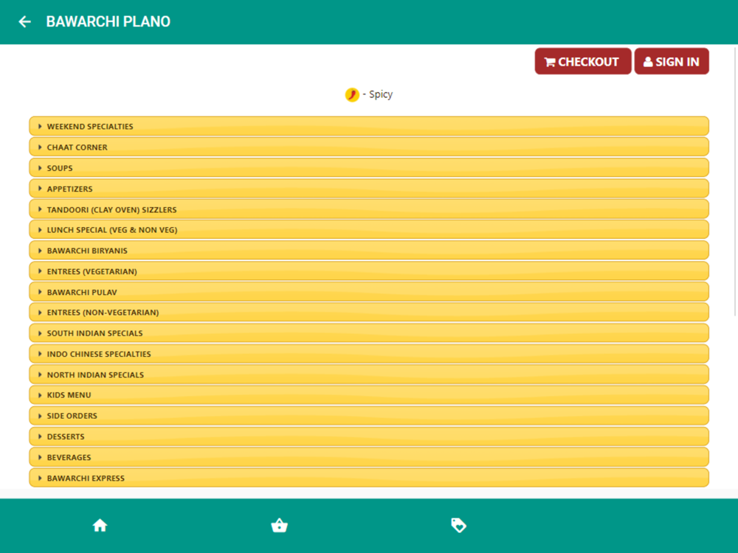
Task: Open the shopping basket icon
Action: coord(279,525)
